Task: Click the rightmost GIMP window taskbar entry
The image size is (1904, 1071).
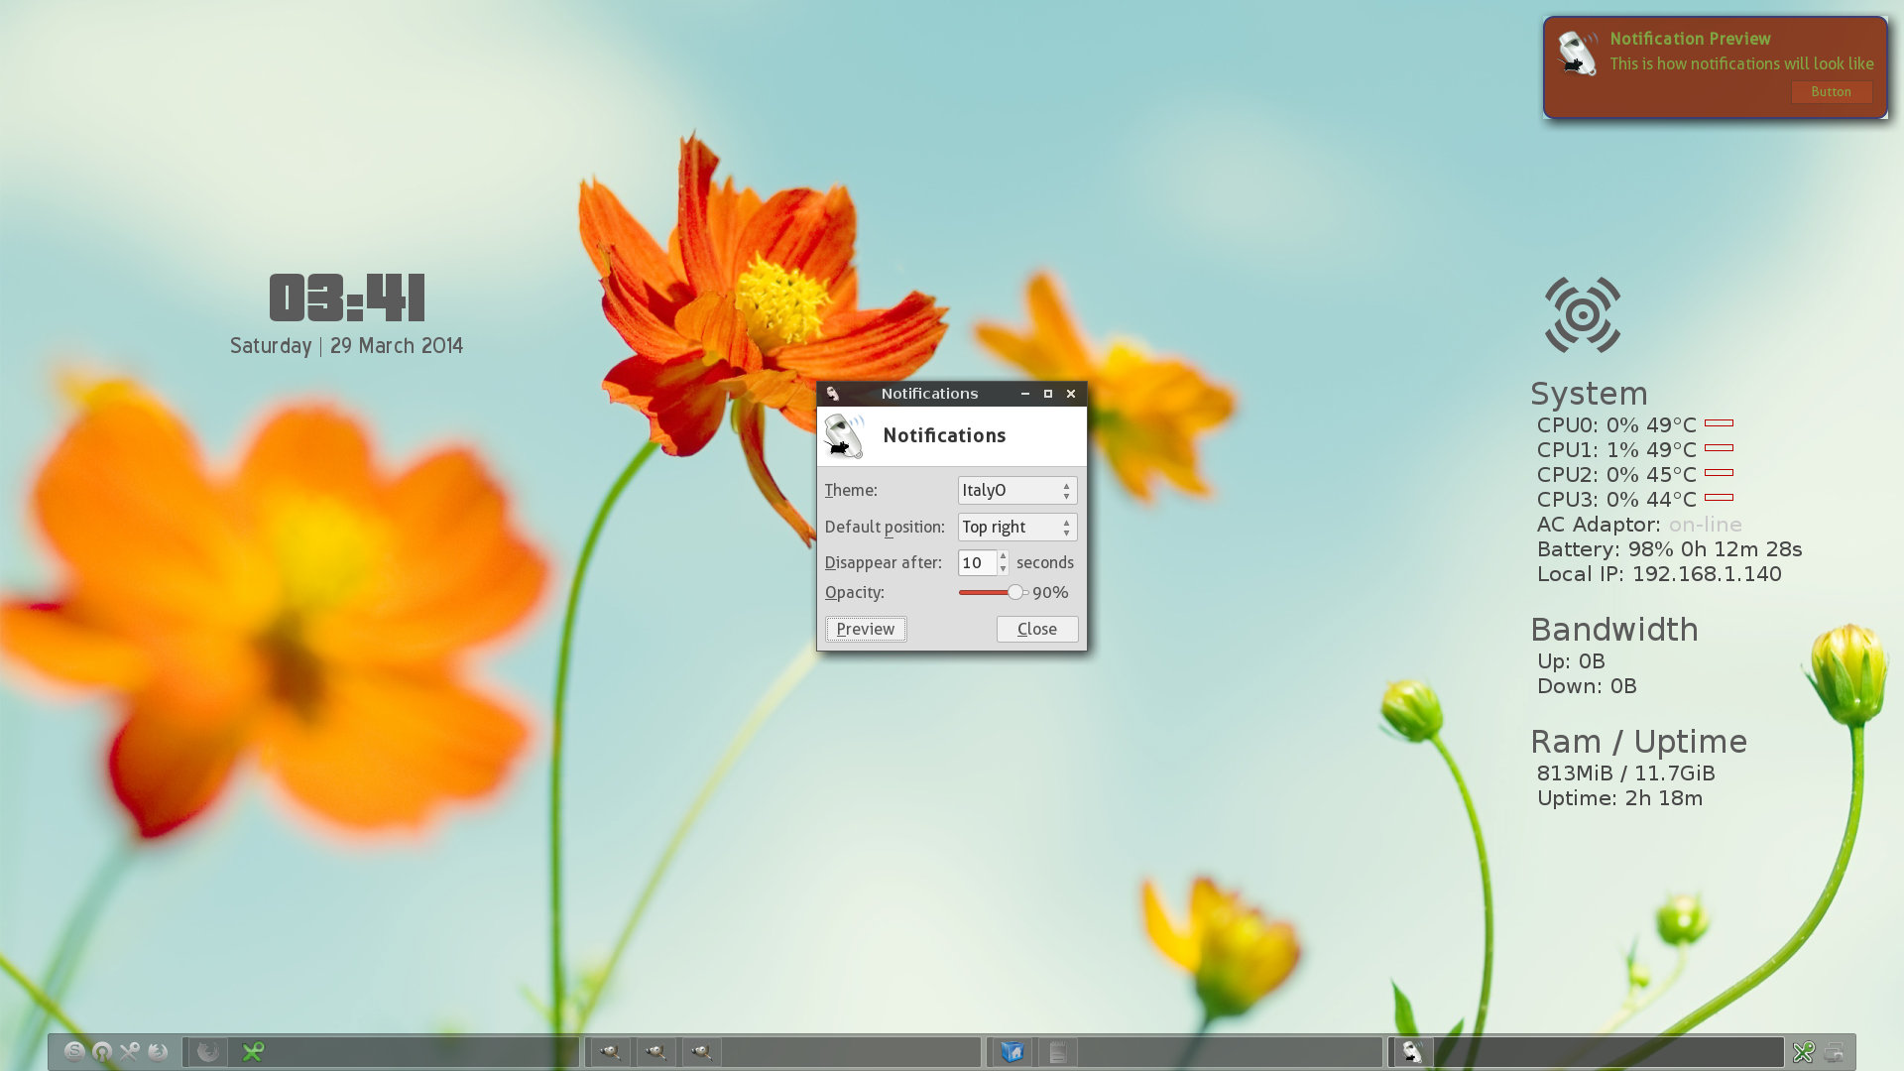Action: point(702,1052)
